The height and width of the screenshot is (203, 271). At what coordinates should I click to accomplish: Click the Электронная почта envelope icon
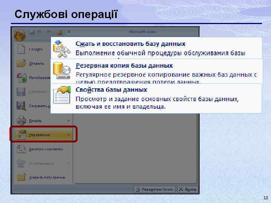point(21,149)
